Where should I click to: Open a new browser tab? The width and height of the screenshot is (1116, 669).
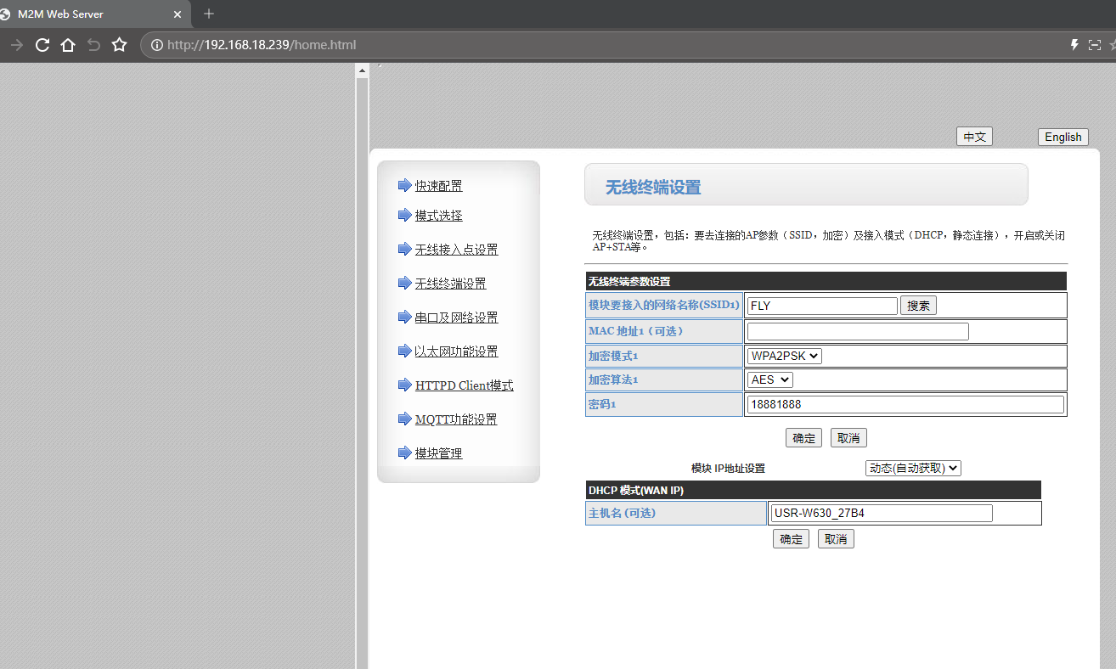[x=209, y=14]
